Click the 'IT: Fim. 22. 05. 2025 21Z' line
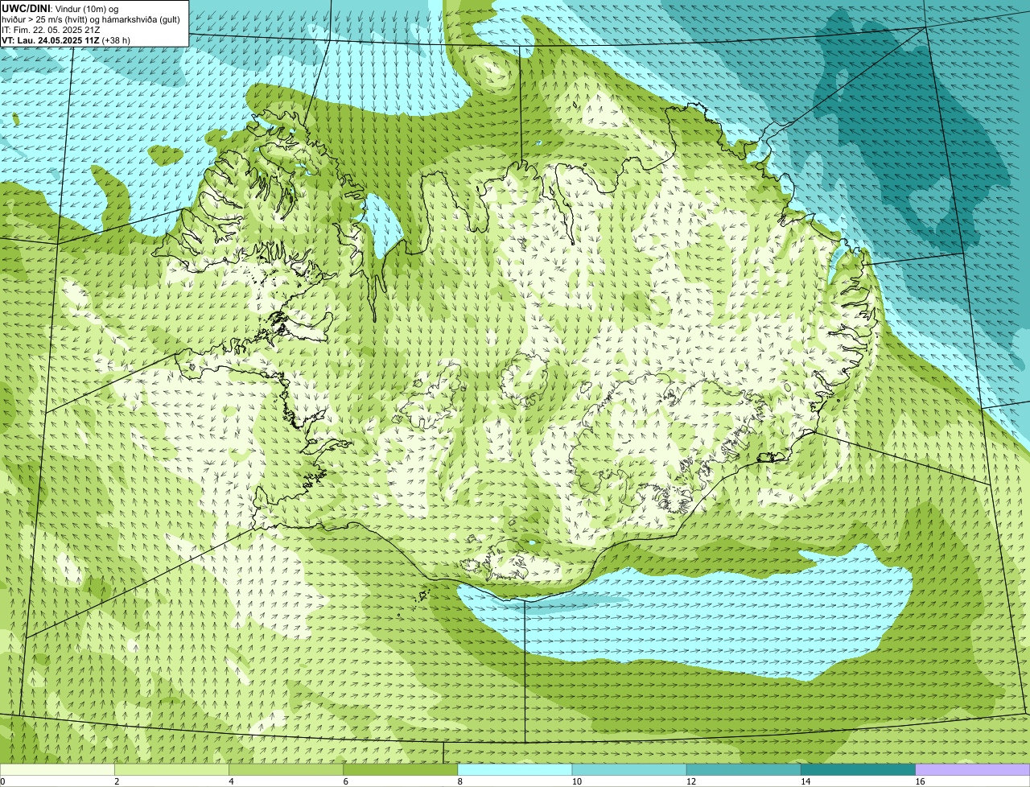Screen dimensions: 1030x787 [x=51, y=30]
